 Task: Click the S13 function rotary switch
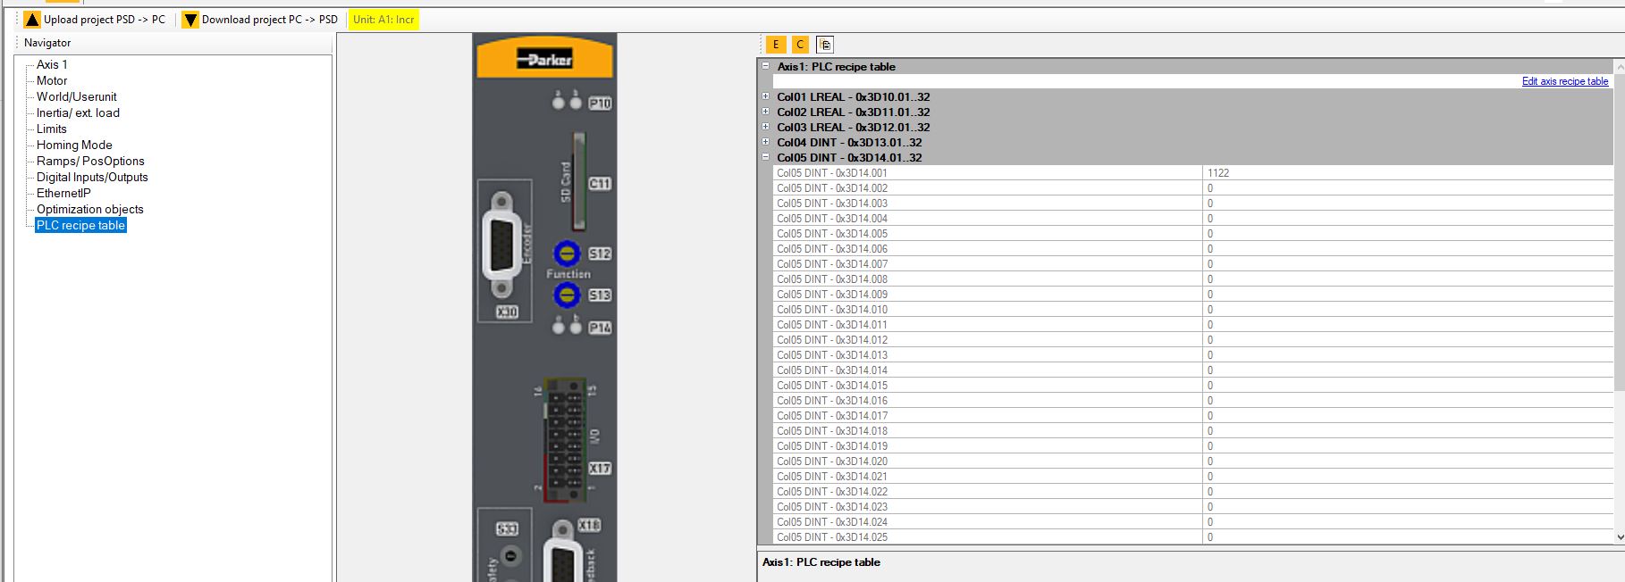point(567,295)
